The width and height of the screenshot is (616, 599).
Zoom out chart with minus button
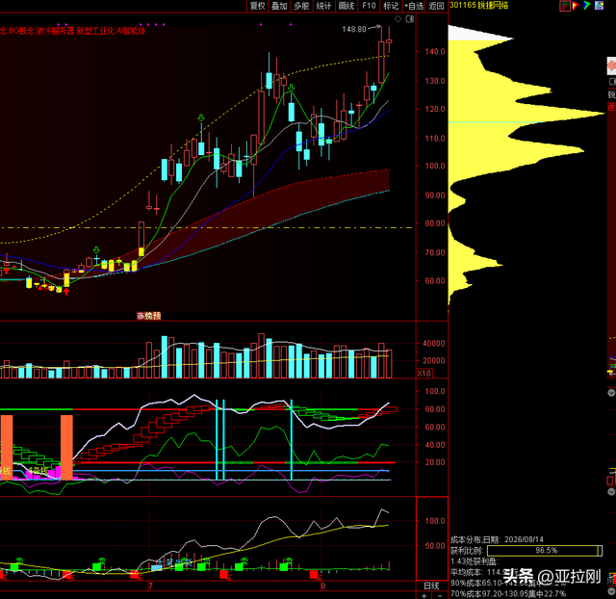pyautogui.click(x=440, y=596)
